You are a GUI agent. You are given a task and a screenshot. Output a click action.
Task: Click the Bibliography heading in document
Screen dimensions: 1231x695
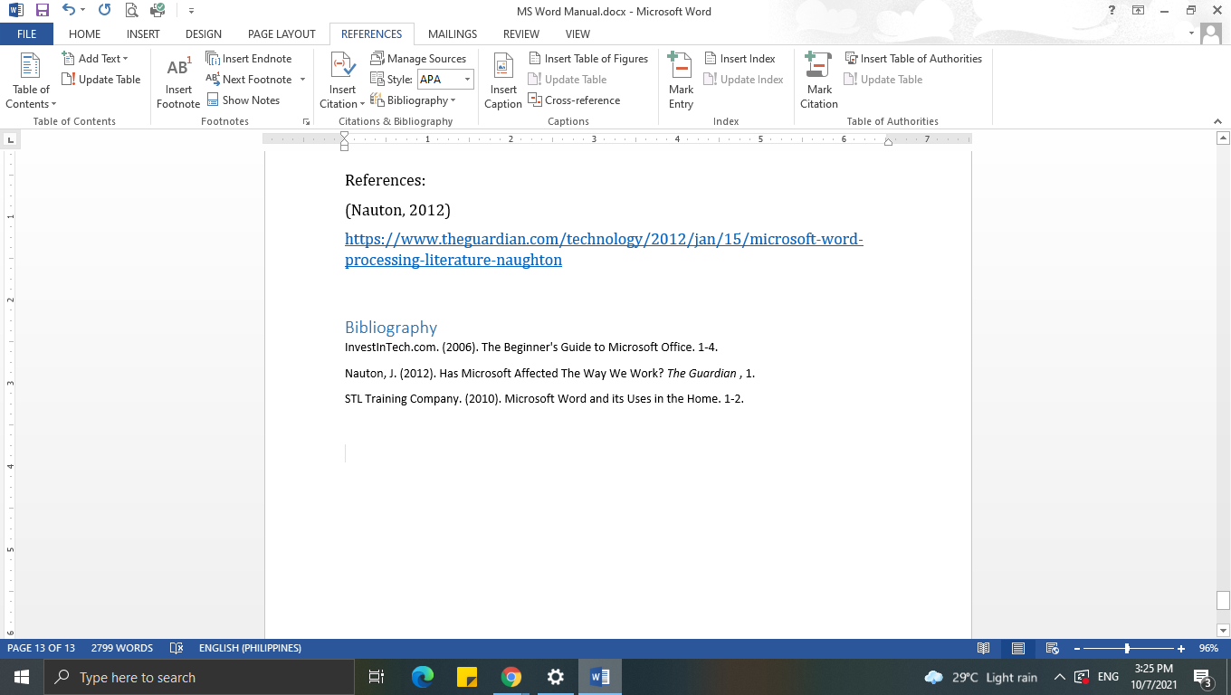(x=391, y=328)
